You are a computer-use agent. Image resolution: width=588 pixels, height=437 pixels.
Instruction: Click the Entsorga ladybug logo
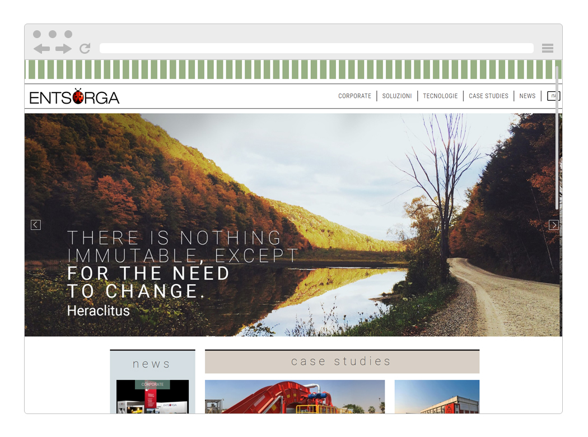pyautogui.click(x=74, y=97)
